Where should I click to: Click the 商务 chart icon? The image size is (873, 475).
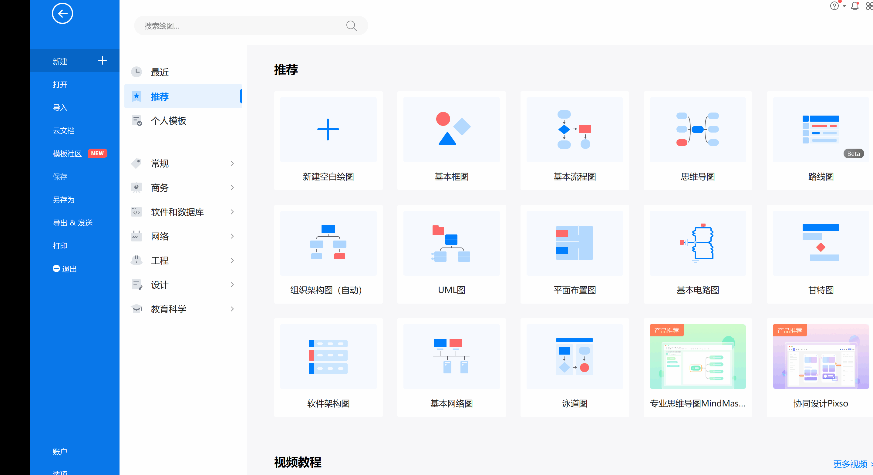pos(136,188)
